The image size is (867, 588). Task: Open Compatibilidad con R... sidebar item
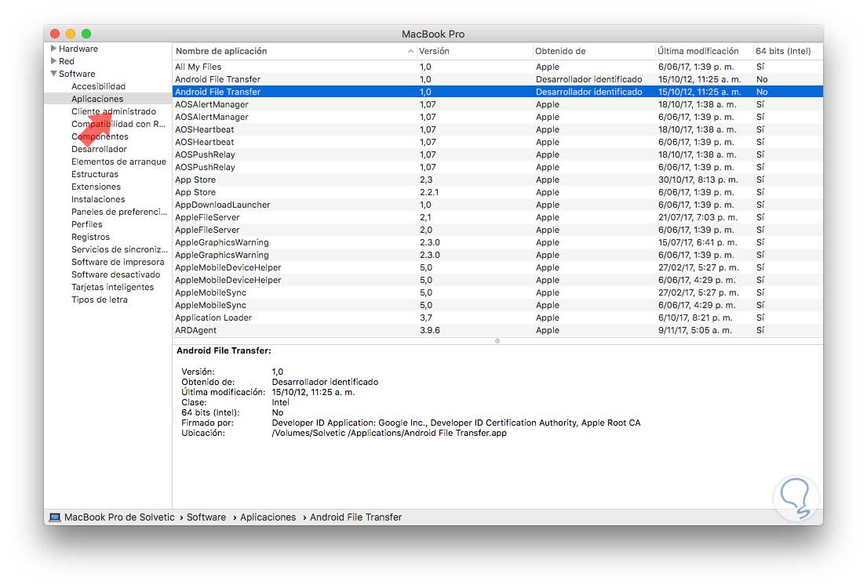(x=118, y=124)
